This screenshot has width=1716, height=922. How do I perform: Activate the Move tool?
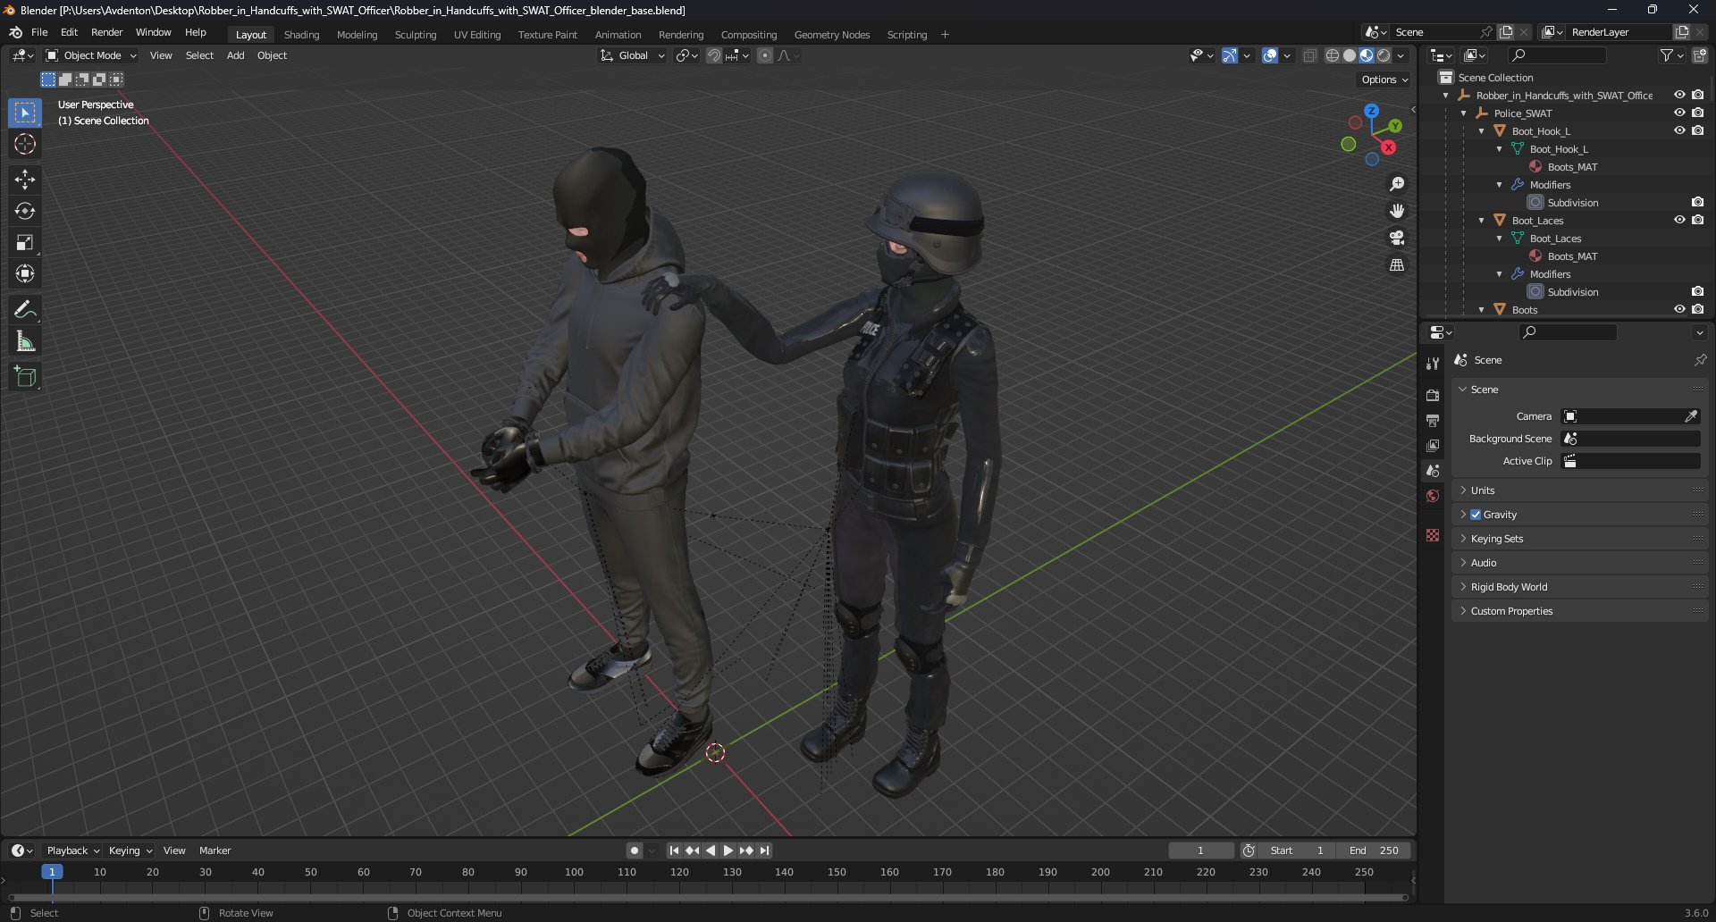tap(25, 180)
